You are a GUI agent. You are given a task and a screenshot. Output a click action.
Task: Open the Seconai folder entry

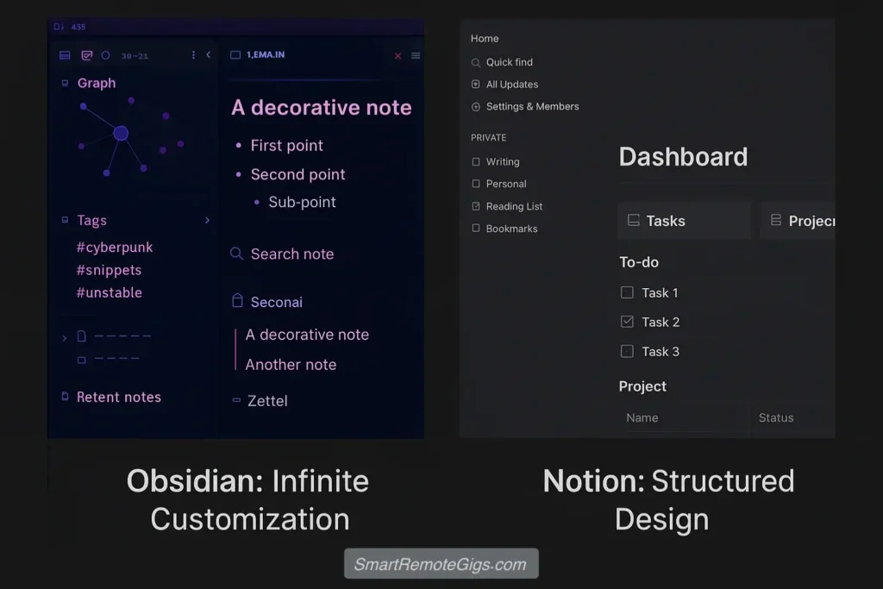point(277,303)
